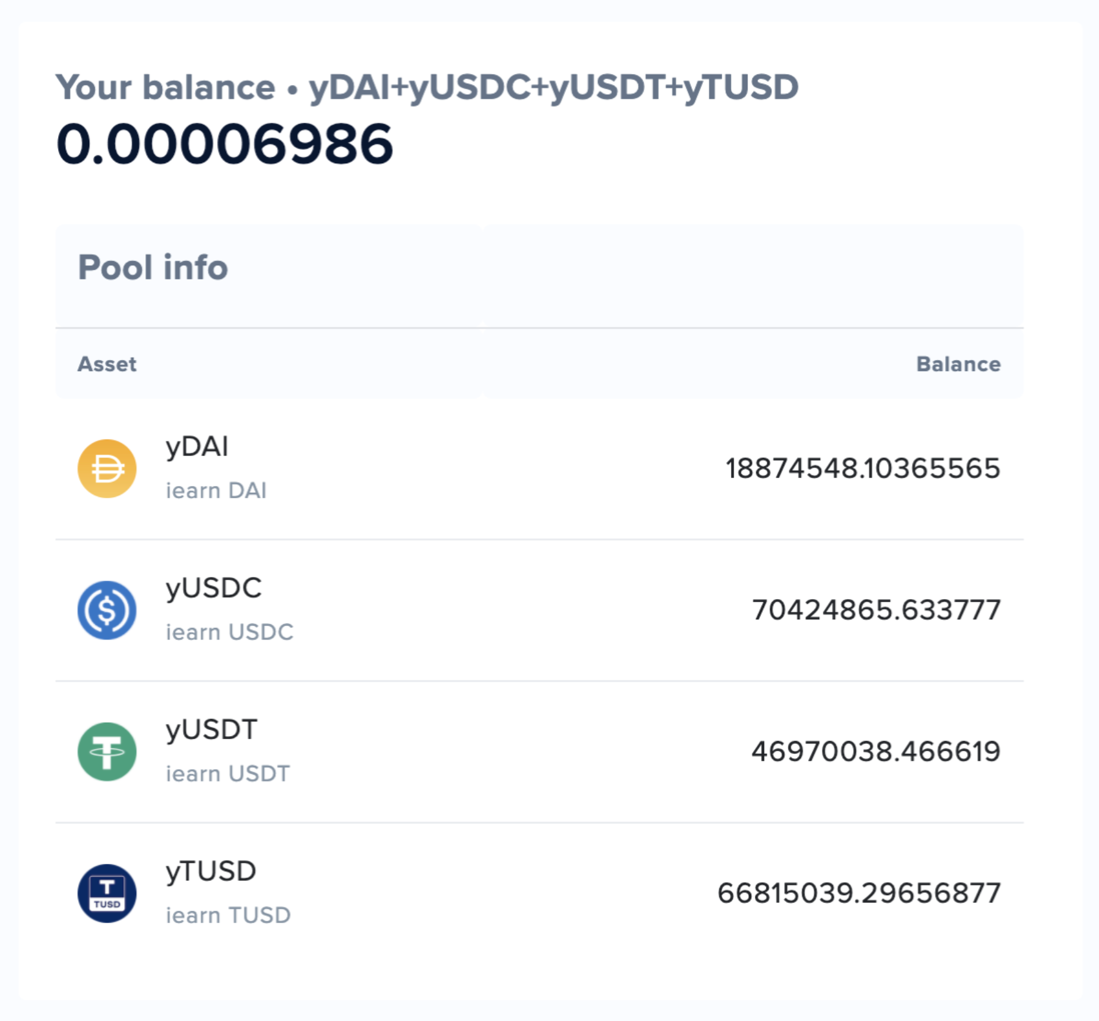Image resolution: width=1099 pixels, height=1021 pixels.
Task: Select the yDAI asset name
Action: pos(197,448)
